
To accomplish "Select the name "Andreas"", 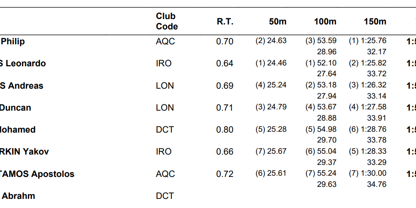I will pos(25,86).
